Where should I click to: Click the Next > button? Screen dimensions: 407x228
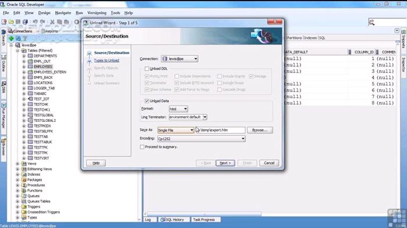click(x=225, y=163)
